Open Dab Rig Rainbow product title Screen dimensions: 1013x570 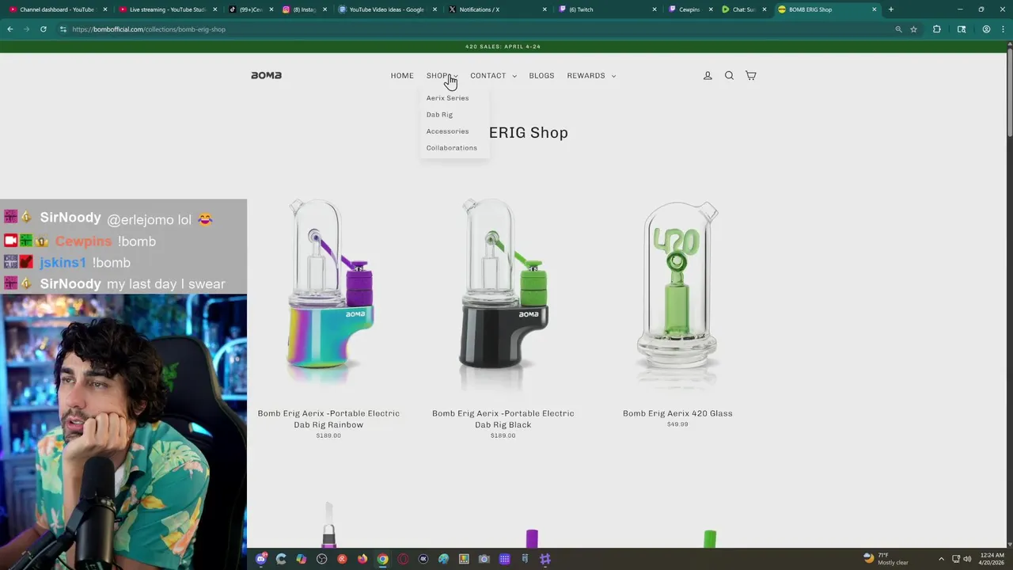coord(328,419)
